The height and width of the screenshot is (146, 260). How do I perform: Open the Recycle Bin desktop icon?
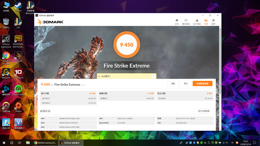pyautogui.click(x=6, y=23)
